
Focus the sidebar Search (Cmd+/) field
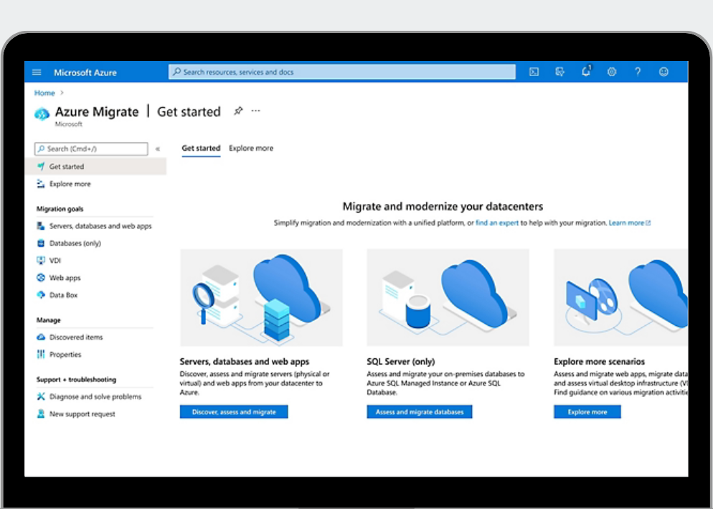91,149
